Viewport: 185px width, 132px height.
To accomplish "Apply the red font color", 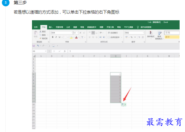I will (76, 37).
